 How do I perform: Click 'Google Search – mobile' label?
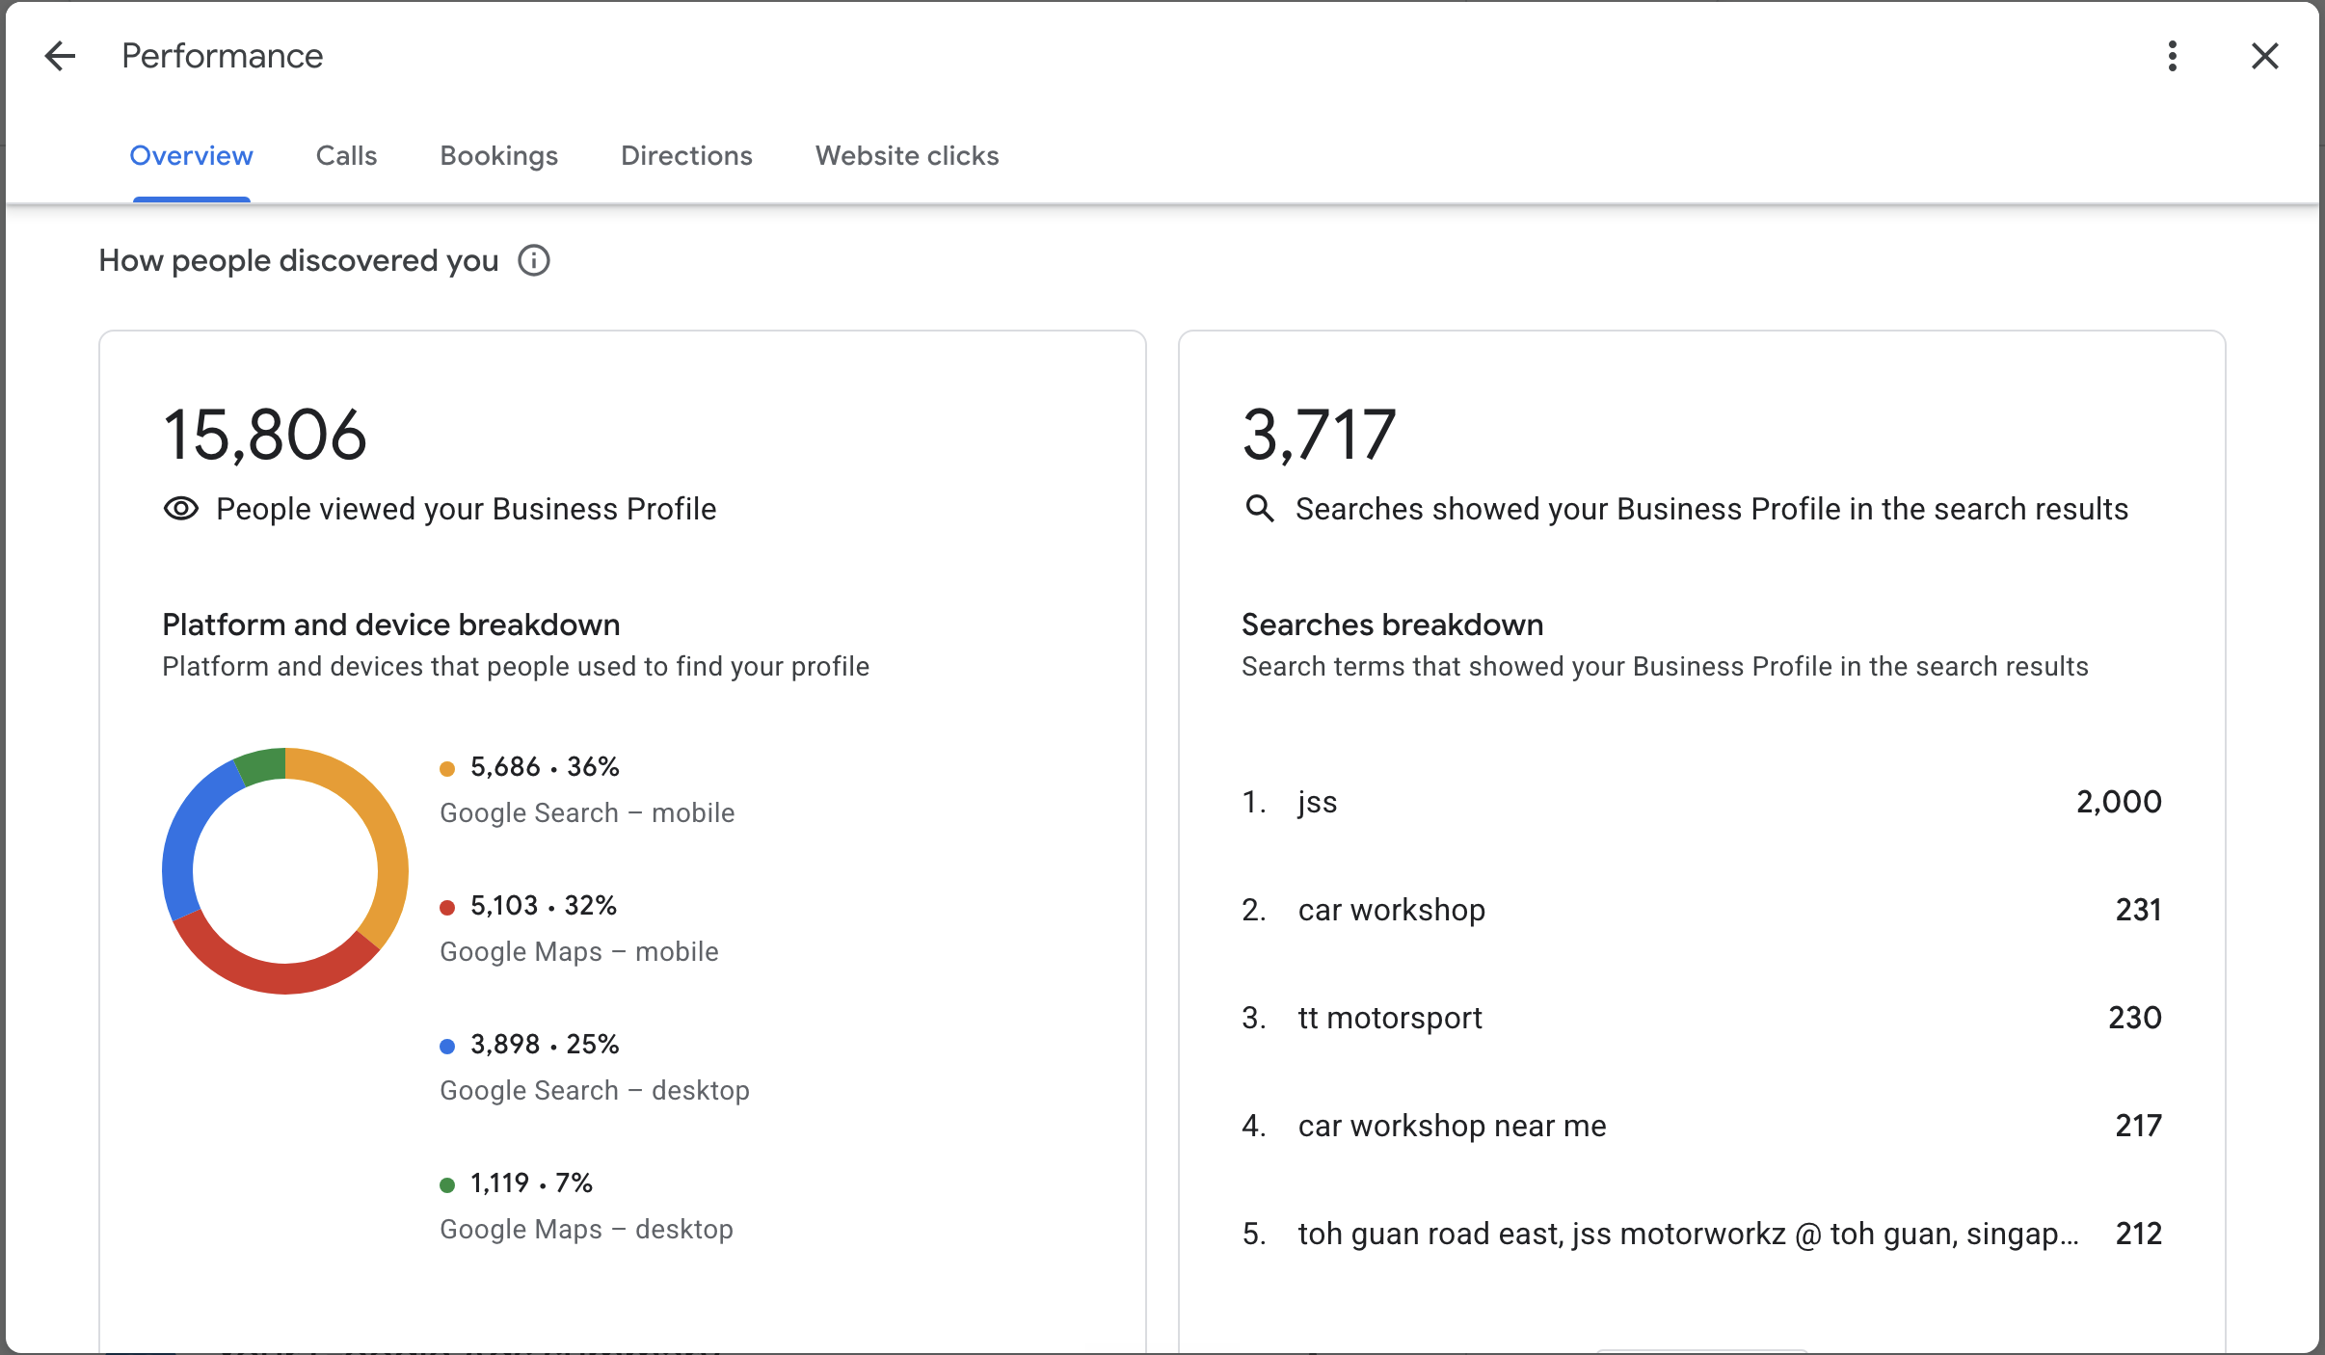pos(587,813)
